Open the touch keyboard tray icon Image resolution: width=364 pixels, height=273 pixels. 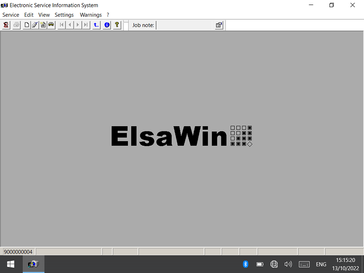coord(304,264)
